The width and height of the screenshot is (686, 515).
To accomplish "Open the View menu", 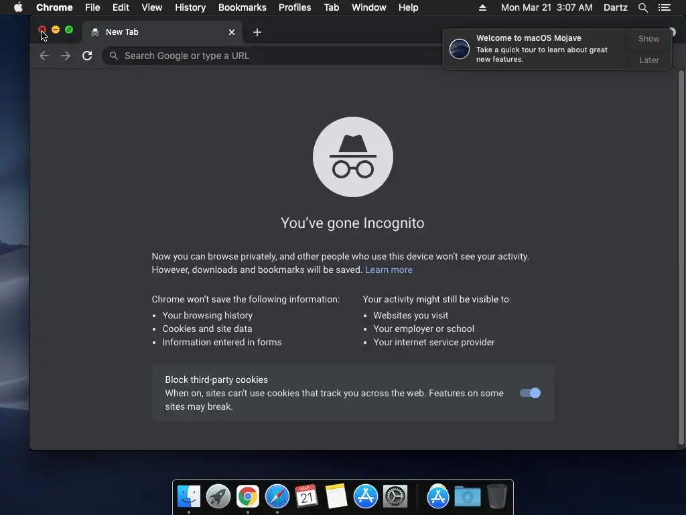I will point(152,7).
